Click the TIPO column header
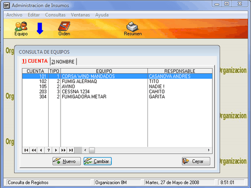251x188 pixels. (54, 71)
